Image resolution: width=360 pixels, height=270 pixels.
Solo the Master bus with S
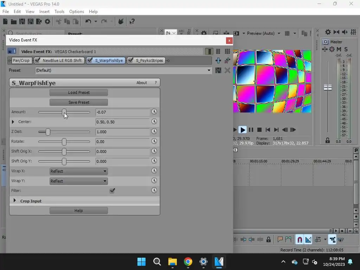[x=346, y=49]
